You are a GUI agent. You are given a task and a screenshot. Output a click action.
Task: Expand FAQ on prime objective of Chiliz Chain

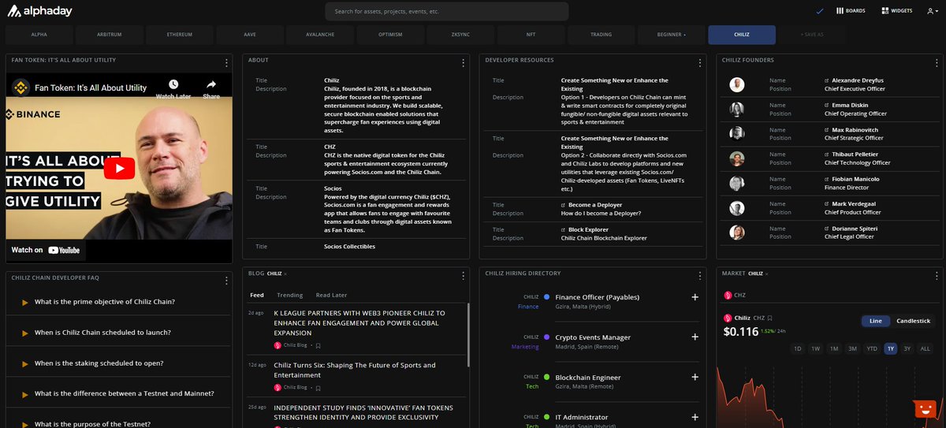click(119, 302)
